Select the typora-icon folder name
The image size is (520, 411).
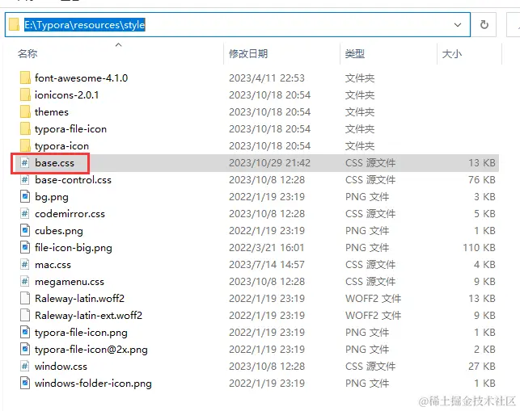61,145
